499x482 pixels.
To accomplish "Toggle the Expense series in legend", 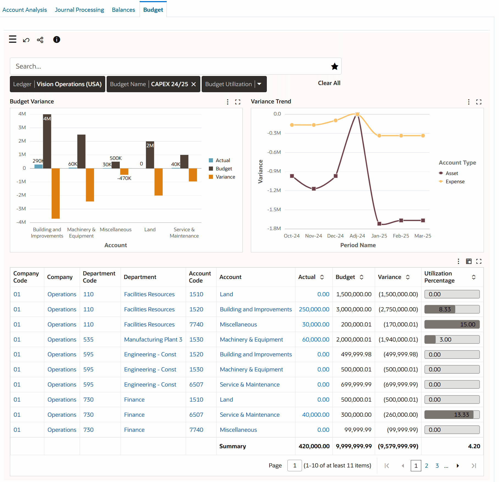I will (452, 182).
